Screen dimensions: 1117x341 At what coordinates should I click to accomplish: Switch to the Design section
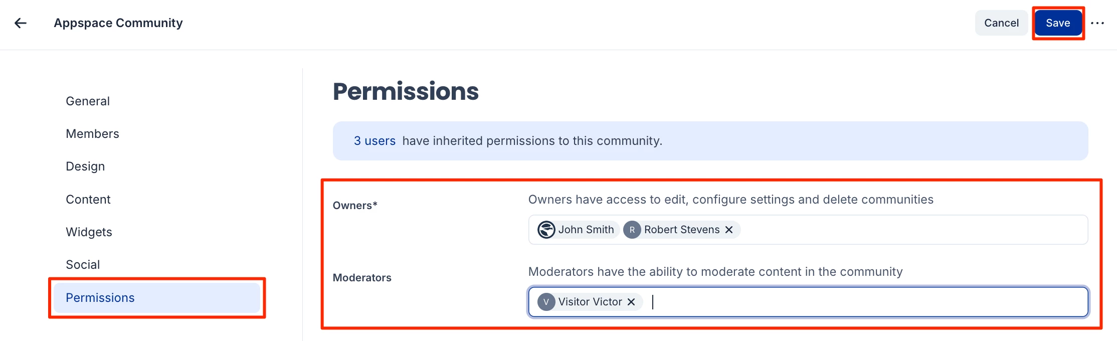click(85, 166)
